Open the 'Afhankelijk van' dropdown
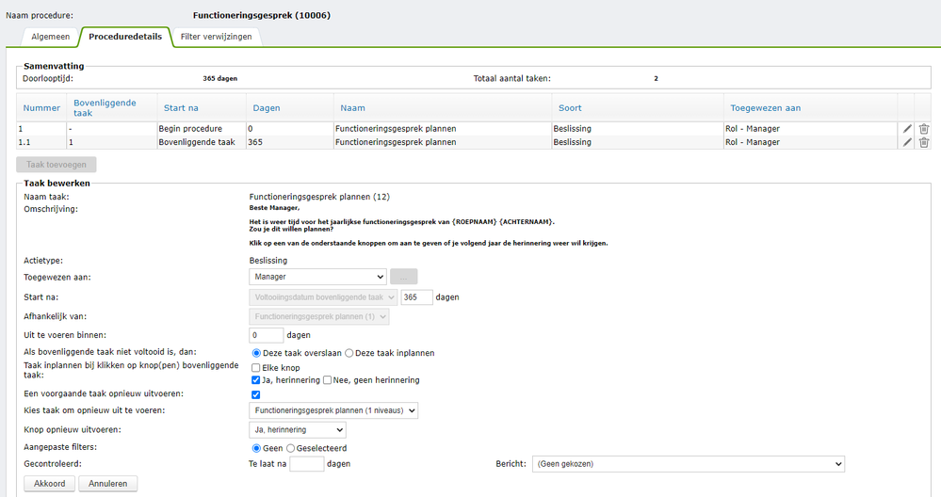 click(318, 316)
